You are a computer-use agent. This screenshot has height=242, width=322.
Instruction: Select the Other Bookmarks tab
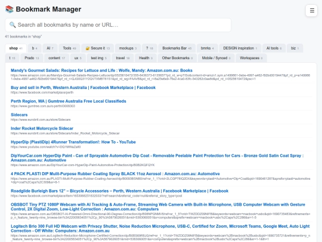pyautogui.click(x=177, y=58)
